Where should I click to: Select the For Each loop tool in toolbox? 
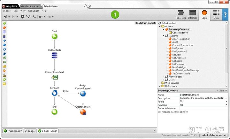pyautogui.click(x=4, y=49)
